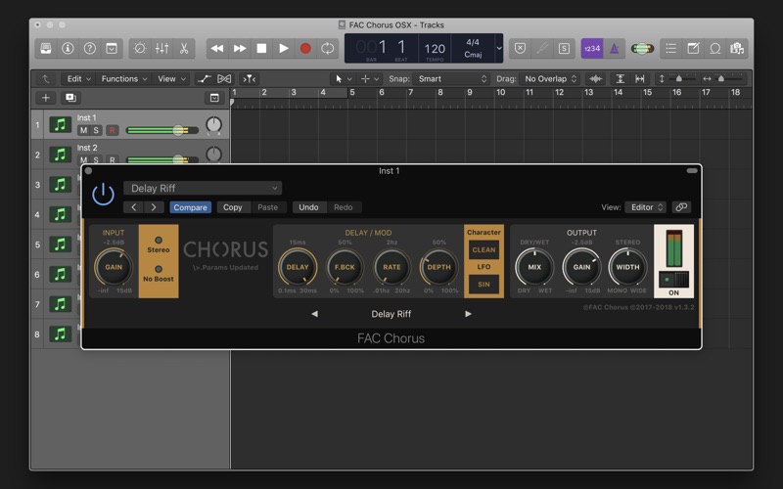Click the DELAY knob
783x489 pixels.
(x=298, y=267)
